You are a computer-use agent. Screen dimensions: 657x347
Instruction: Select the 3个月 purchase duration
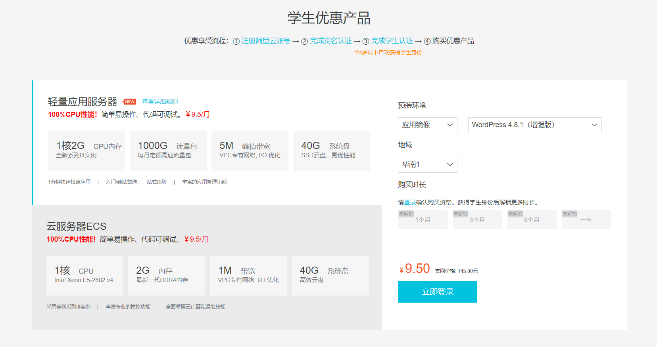[x=477, y=220]
